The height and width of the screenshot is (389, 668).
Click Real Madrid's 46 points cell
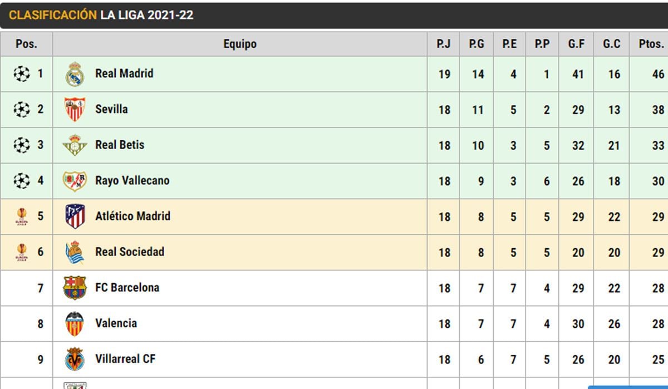click(x=658, y=74)
